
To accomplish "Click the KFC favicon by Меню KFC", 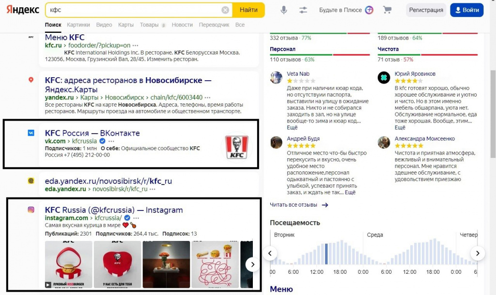I will (x=31, y=37).
